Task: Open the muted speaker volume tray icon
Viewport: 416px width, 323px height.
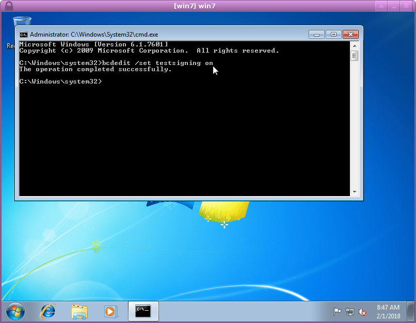Action: point(361,312)
